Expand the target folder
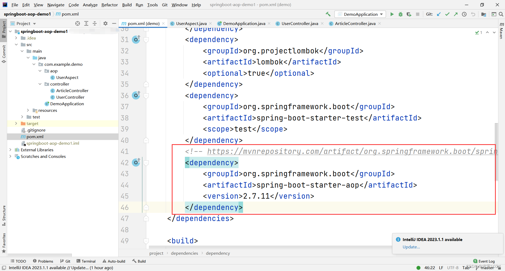 pyautogui.click(x=16, y=123)
